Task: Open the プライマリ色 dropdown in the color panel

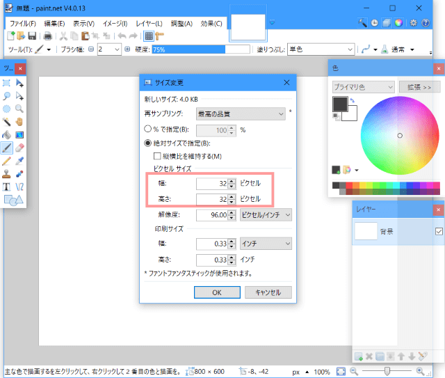Action: (x=362, y=87)
